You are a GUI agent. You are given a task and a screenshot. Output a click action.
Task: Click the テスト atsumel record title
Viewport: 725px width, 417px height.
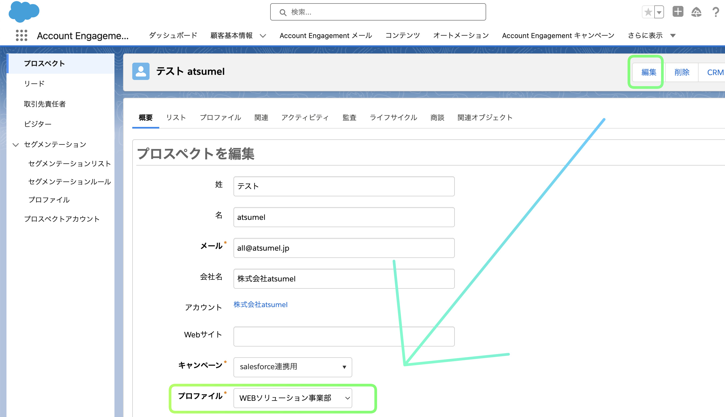tap(190, 71)
